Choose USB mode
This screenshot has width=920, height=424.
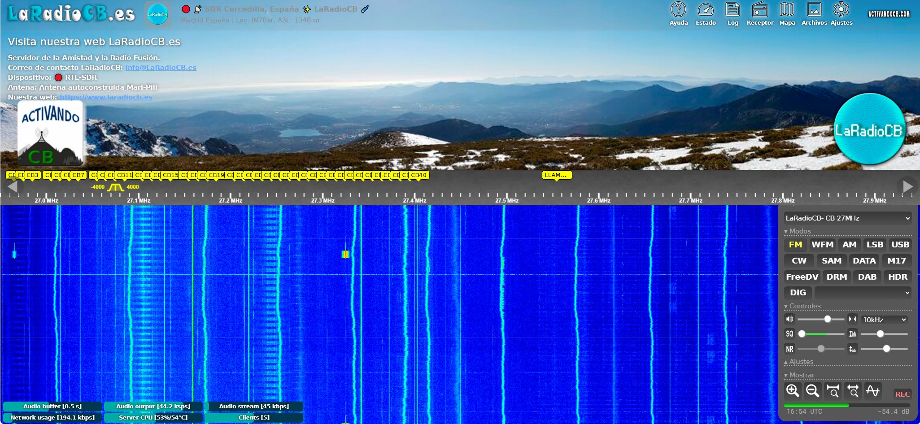tap(900, 245)
